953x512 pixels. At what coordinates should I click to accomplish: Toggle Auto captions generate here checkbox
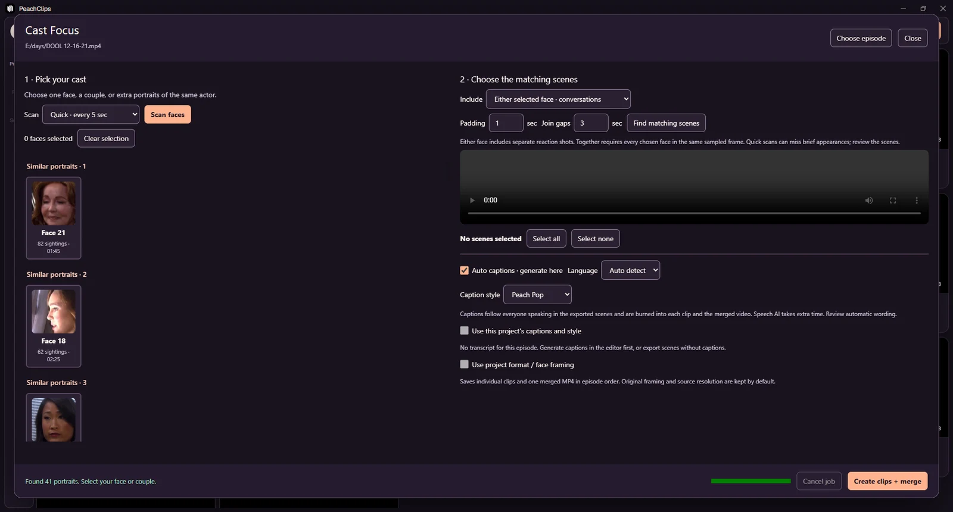pyautogui.click(x=465, y=270)
